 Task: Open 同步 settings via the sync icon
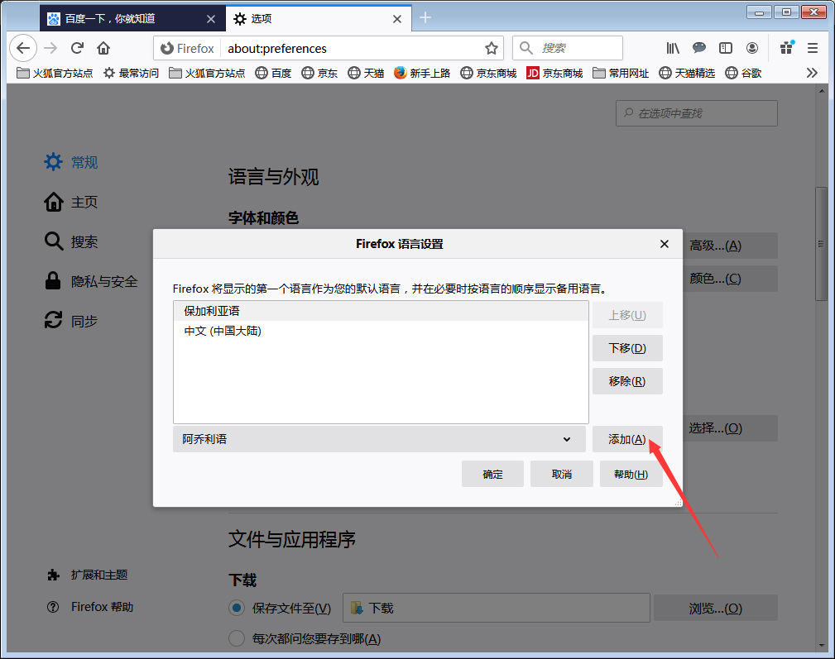51,321
